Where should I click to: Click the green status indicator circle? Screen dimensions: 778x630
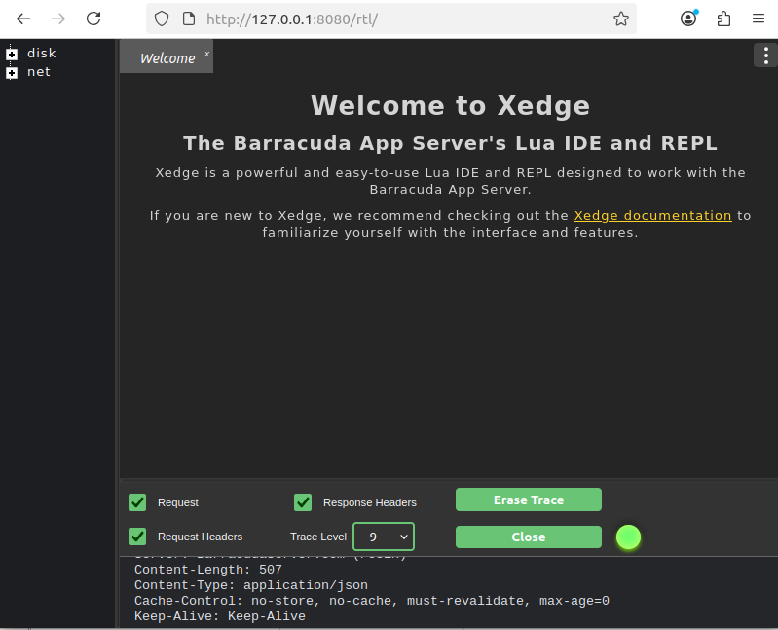click(629, 537)
